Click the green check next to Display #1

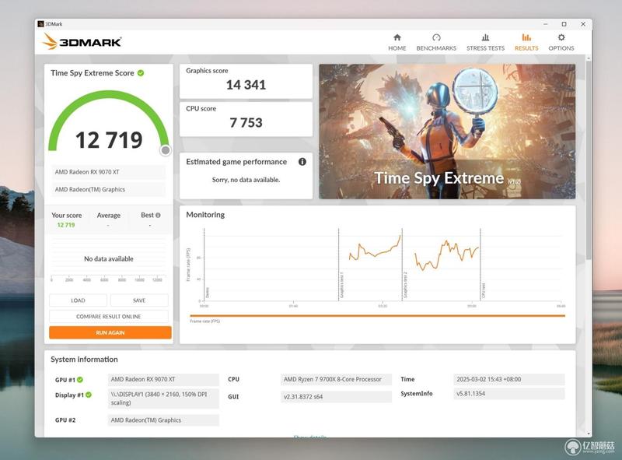coord(89,395)
